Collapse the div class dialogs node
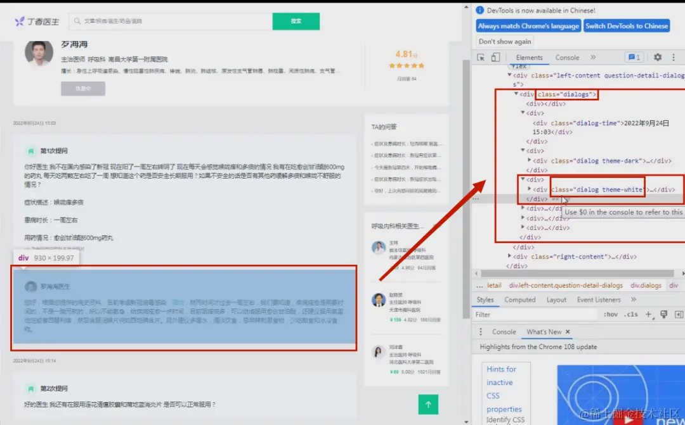 click(516, 94)
